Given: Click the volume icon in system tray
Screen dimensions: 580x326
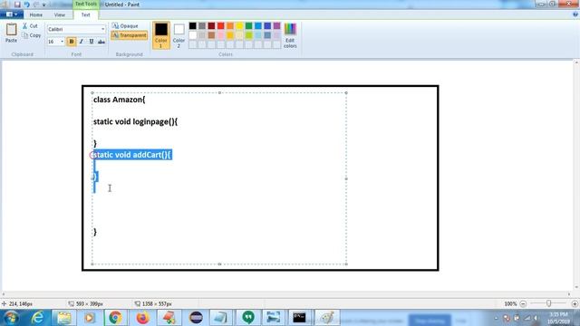Looking at the screenshot, I should pos(536,318).
